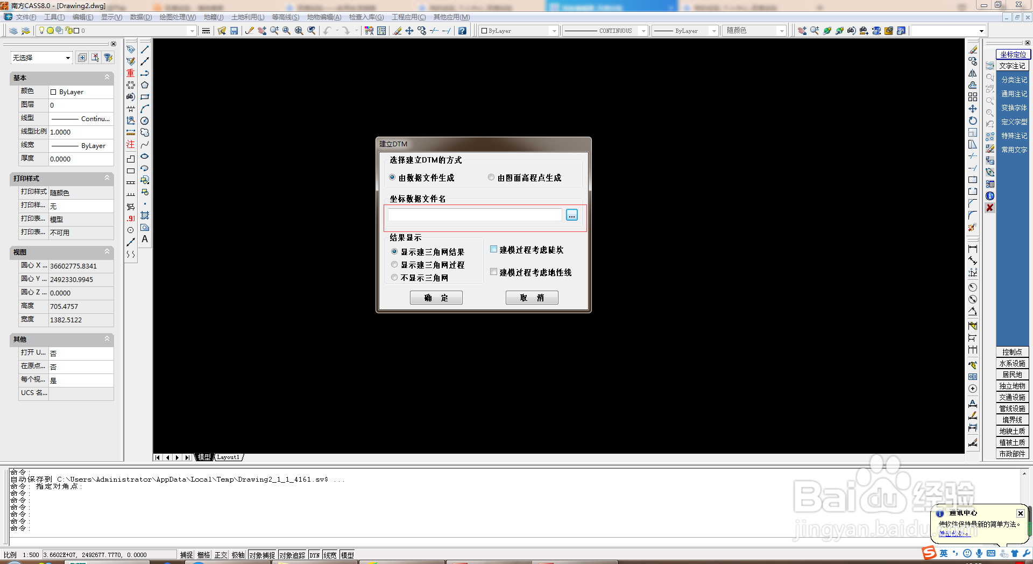1033x564 pixels.
Task: Select 由图面高程点生成 radio option
Action: tap(491, 178)
